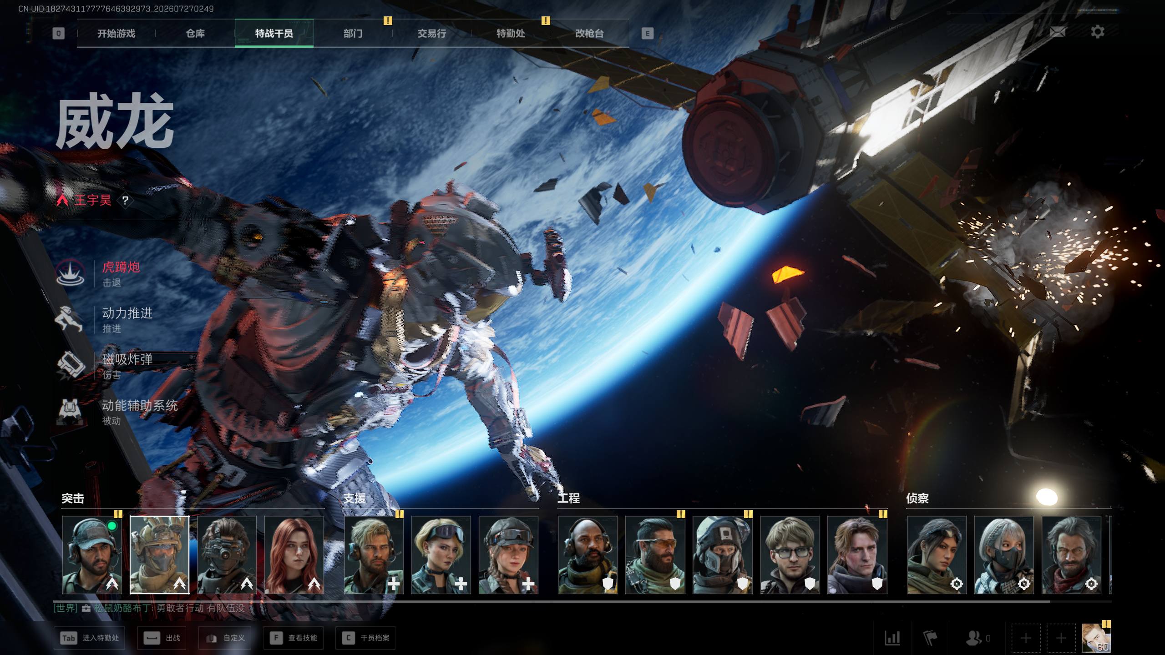Select the 动力推进 skill icon
The height and width of the screenshot is (655, 1165).
point(69,319)
